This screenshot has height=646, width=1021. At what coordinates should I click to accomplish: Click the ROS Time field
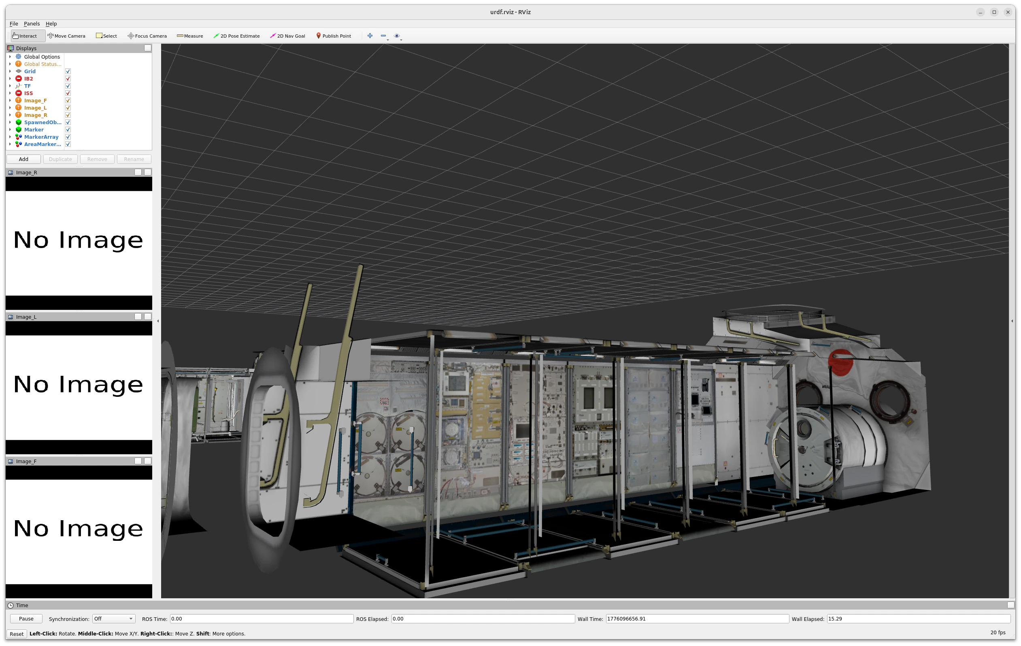pos(262,619)
